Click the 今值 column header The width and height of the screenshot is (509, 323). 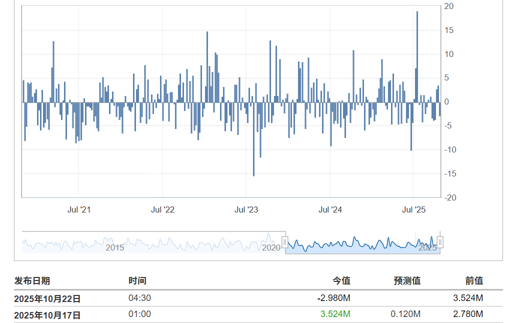click(342, 281)
